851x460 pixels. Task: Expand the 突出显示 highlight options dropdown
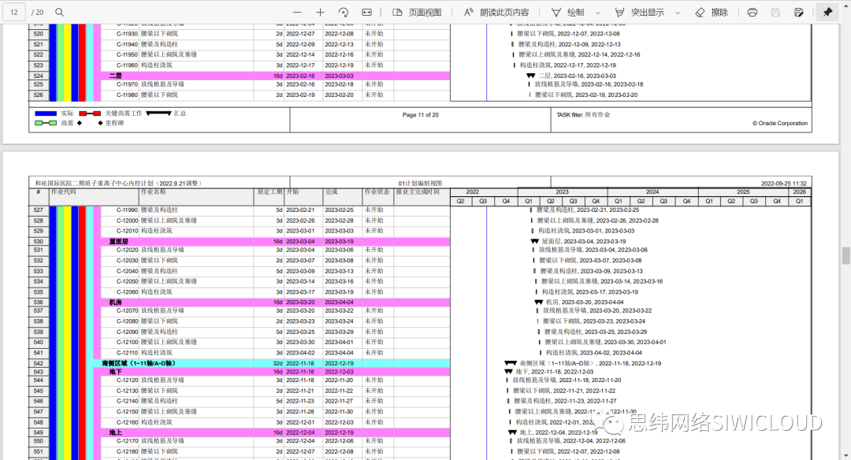pos(678,13)
